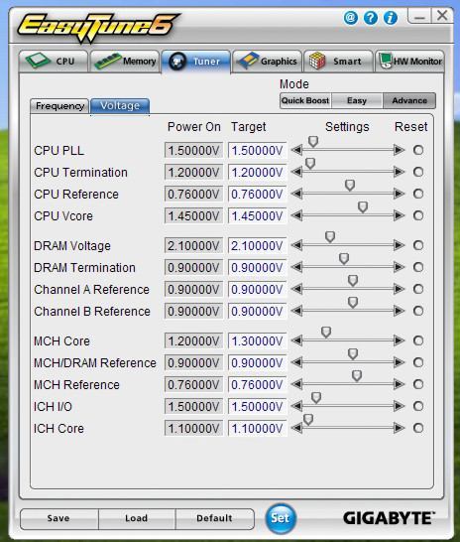Select the CPU Termination reset radio button

click(x=418, y=172)
